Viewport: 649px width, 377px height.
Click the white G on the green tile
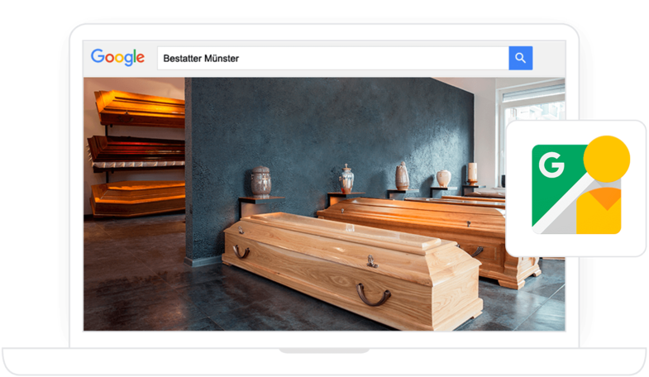[x=551, y=165]
